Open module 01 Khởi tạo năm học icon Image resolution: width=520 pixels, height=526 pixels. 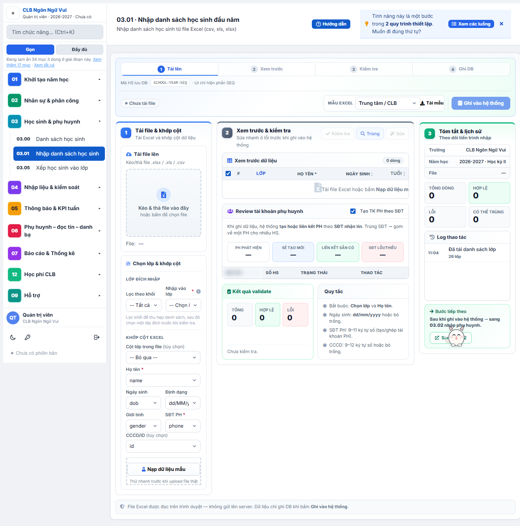pyautogui.click(x=15, y=79)
